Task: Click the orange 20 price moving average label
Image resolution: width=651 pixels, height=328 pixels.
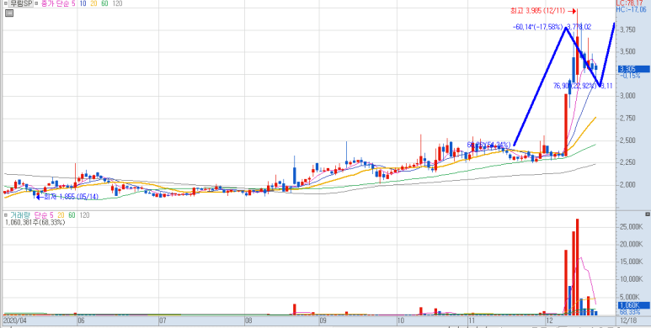Action: tap(94, 3)
